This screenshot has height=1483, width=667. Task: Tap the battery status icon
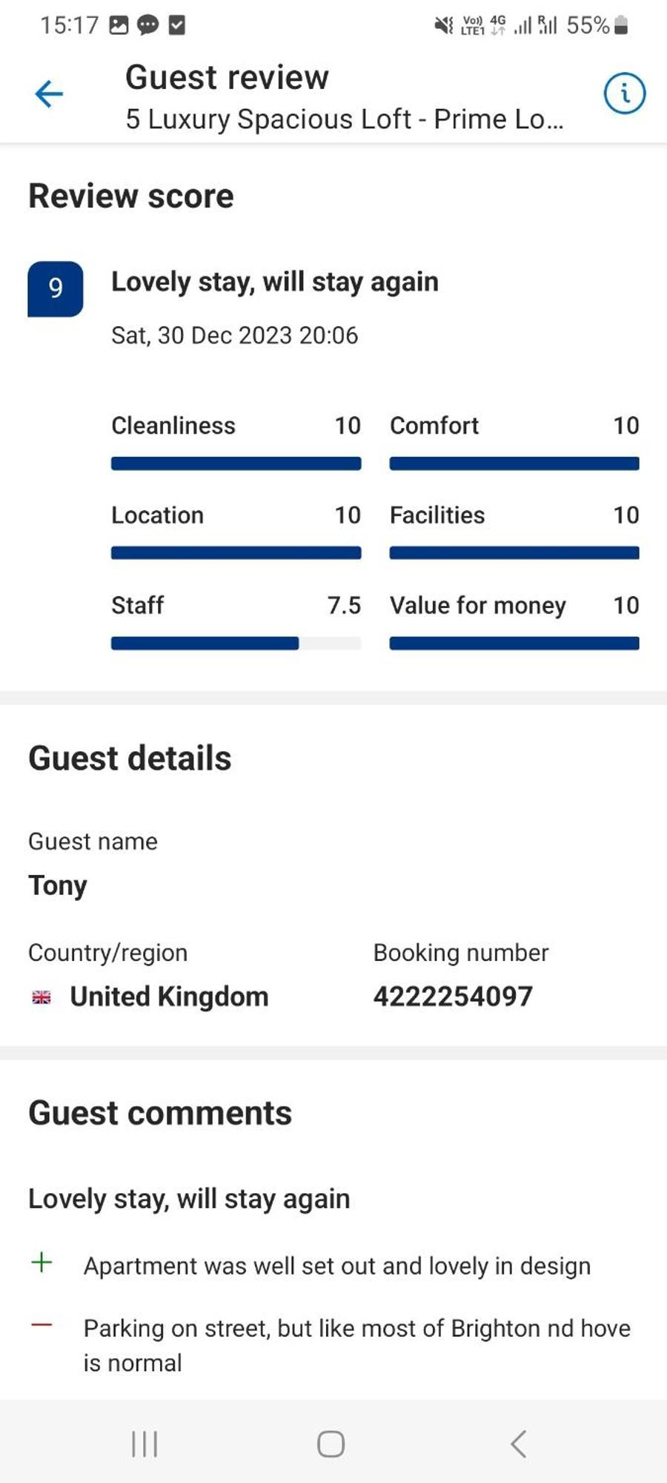[622, 25]
